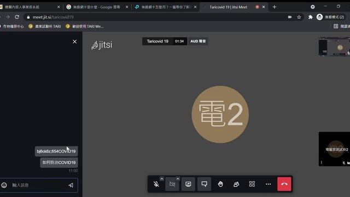Click the large avatar circle
The height and width of the screenshot is (197, 350).
pyautogui.click(x=220, y=114)
